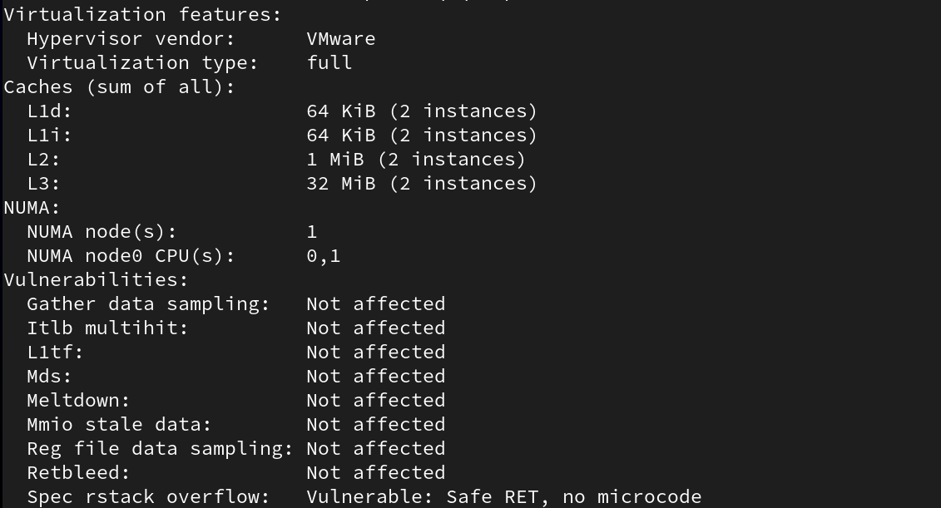Click 'Retbleed:' label text
Viewport: 941px width, 508px height.
[x=78, y=472]
